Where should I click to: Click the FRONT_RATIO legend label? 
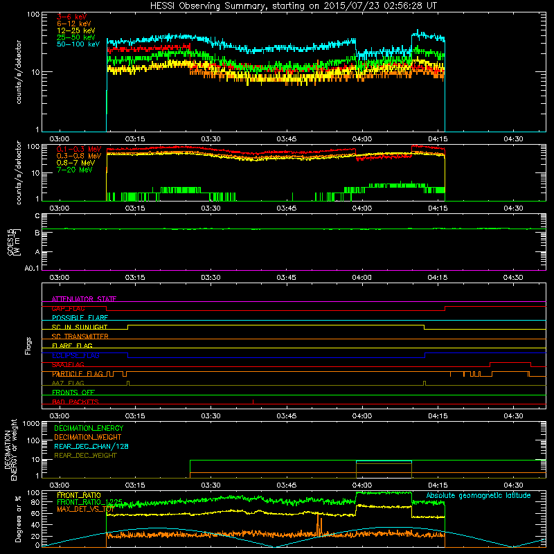[79, 495]
